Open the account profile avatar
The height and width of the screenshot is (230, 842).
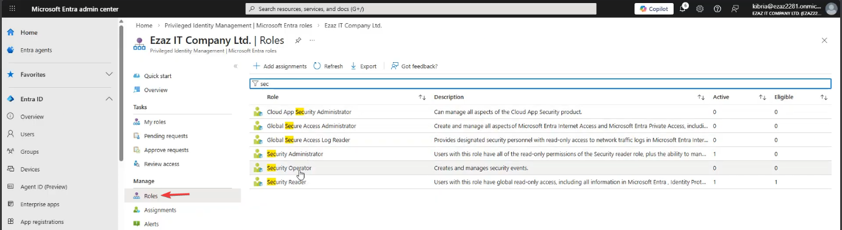pyautogui.click(x=831, y=9)
